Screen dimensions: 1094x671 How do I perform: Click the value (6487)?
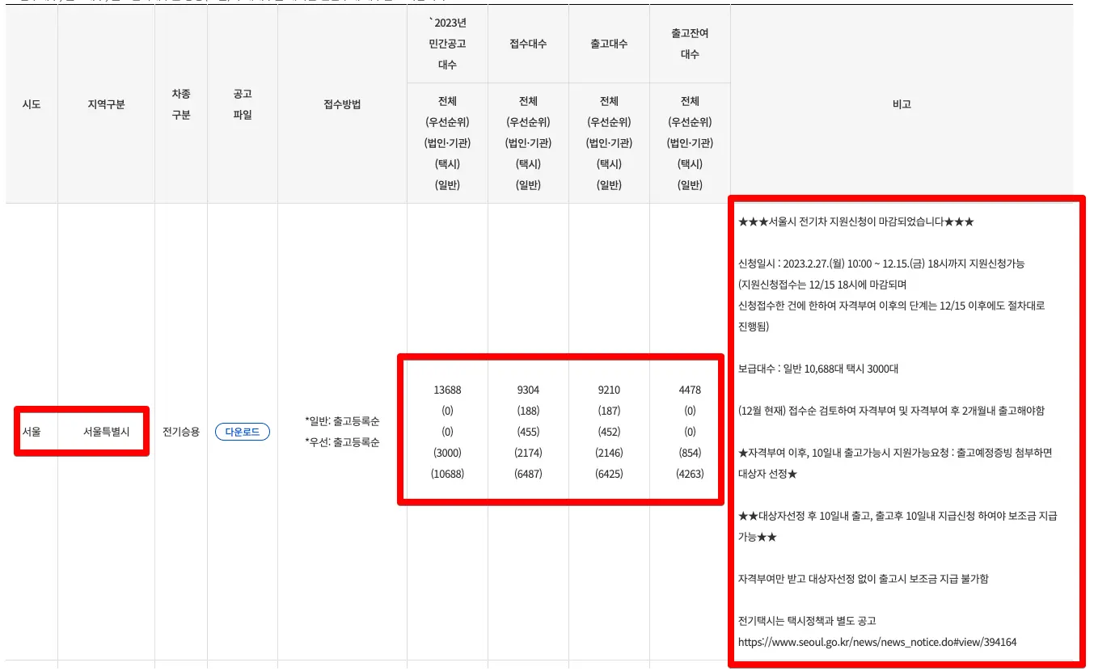coord(528,474)
